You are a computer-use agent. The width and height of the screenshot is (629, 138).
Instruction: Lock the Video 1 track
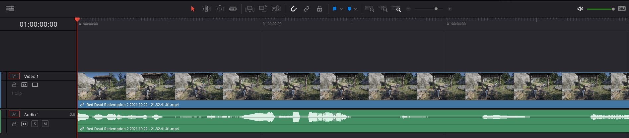coord(14,85)
